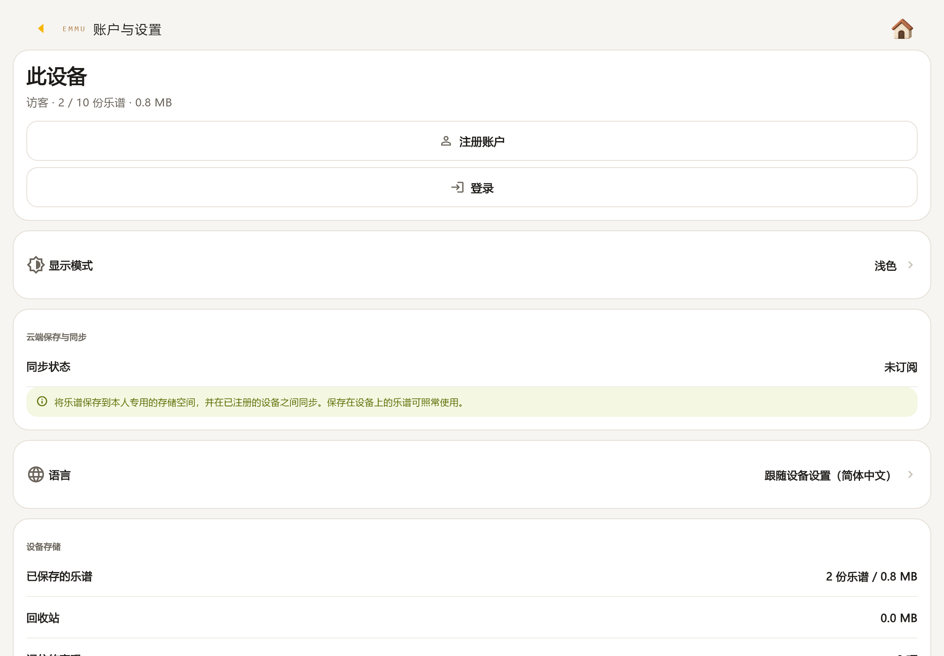Expand language options chevron next to 跟随设备设置
The image size is (944, 656).
click(910, 475)
